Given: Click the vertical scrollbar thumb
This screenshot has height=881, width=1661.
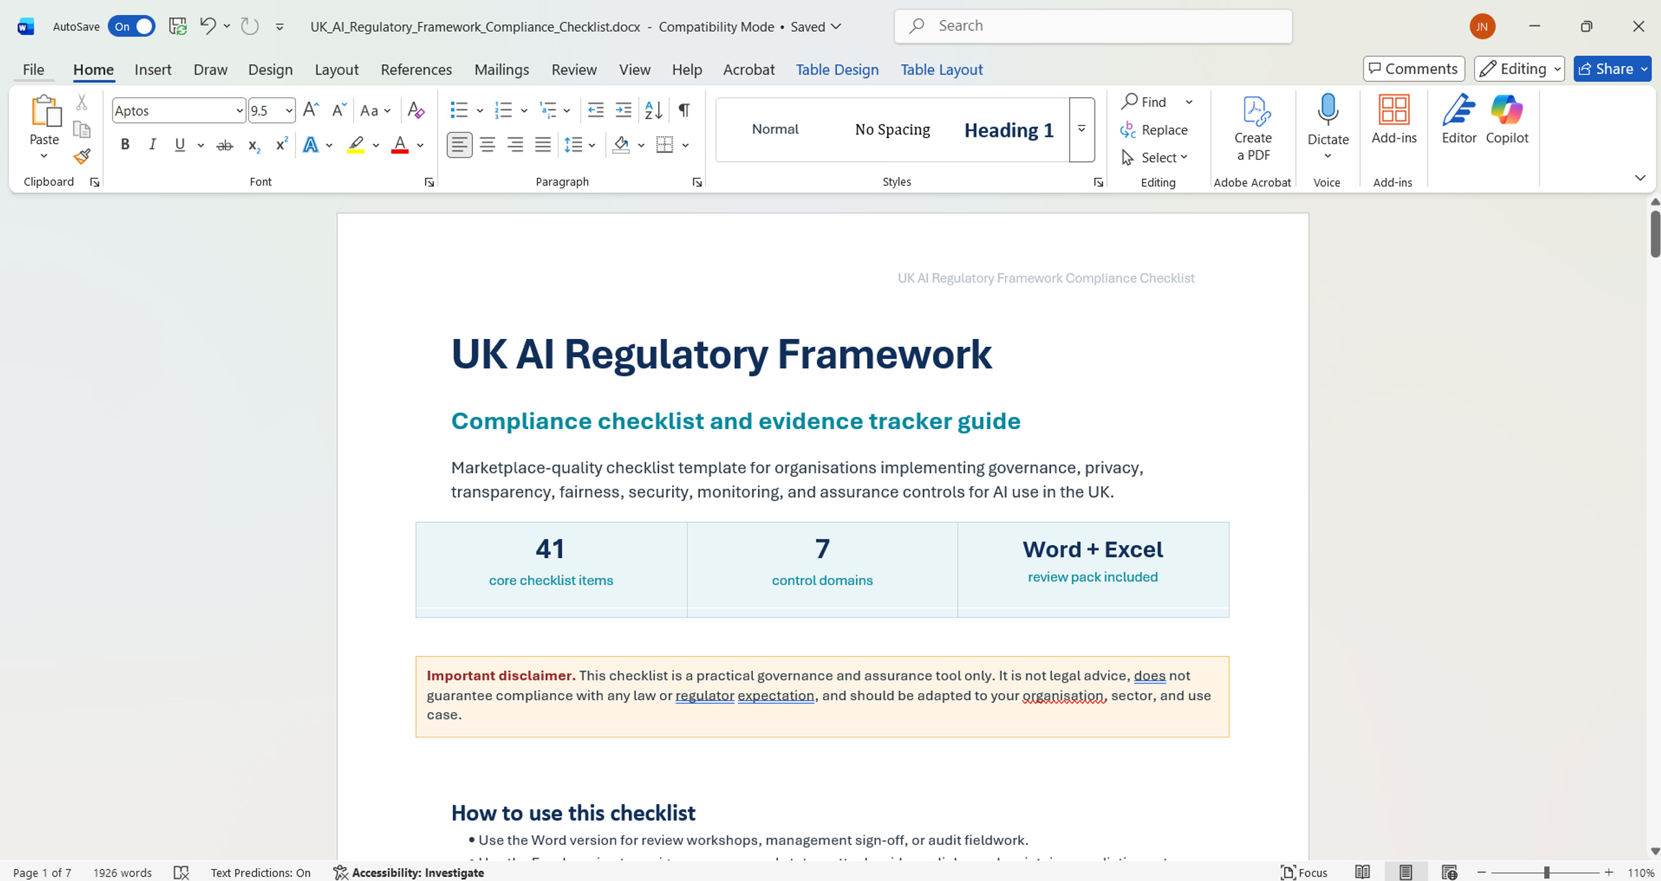Looking at the screenshot, I should pyautogui.click(x=1655, y=234).
